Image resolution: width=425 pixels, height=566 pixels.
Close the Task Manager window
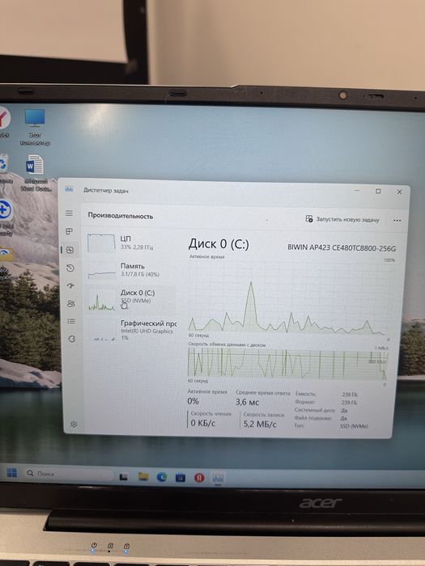399,192
